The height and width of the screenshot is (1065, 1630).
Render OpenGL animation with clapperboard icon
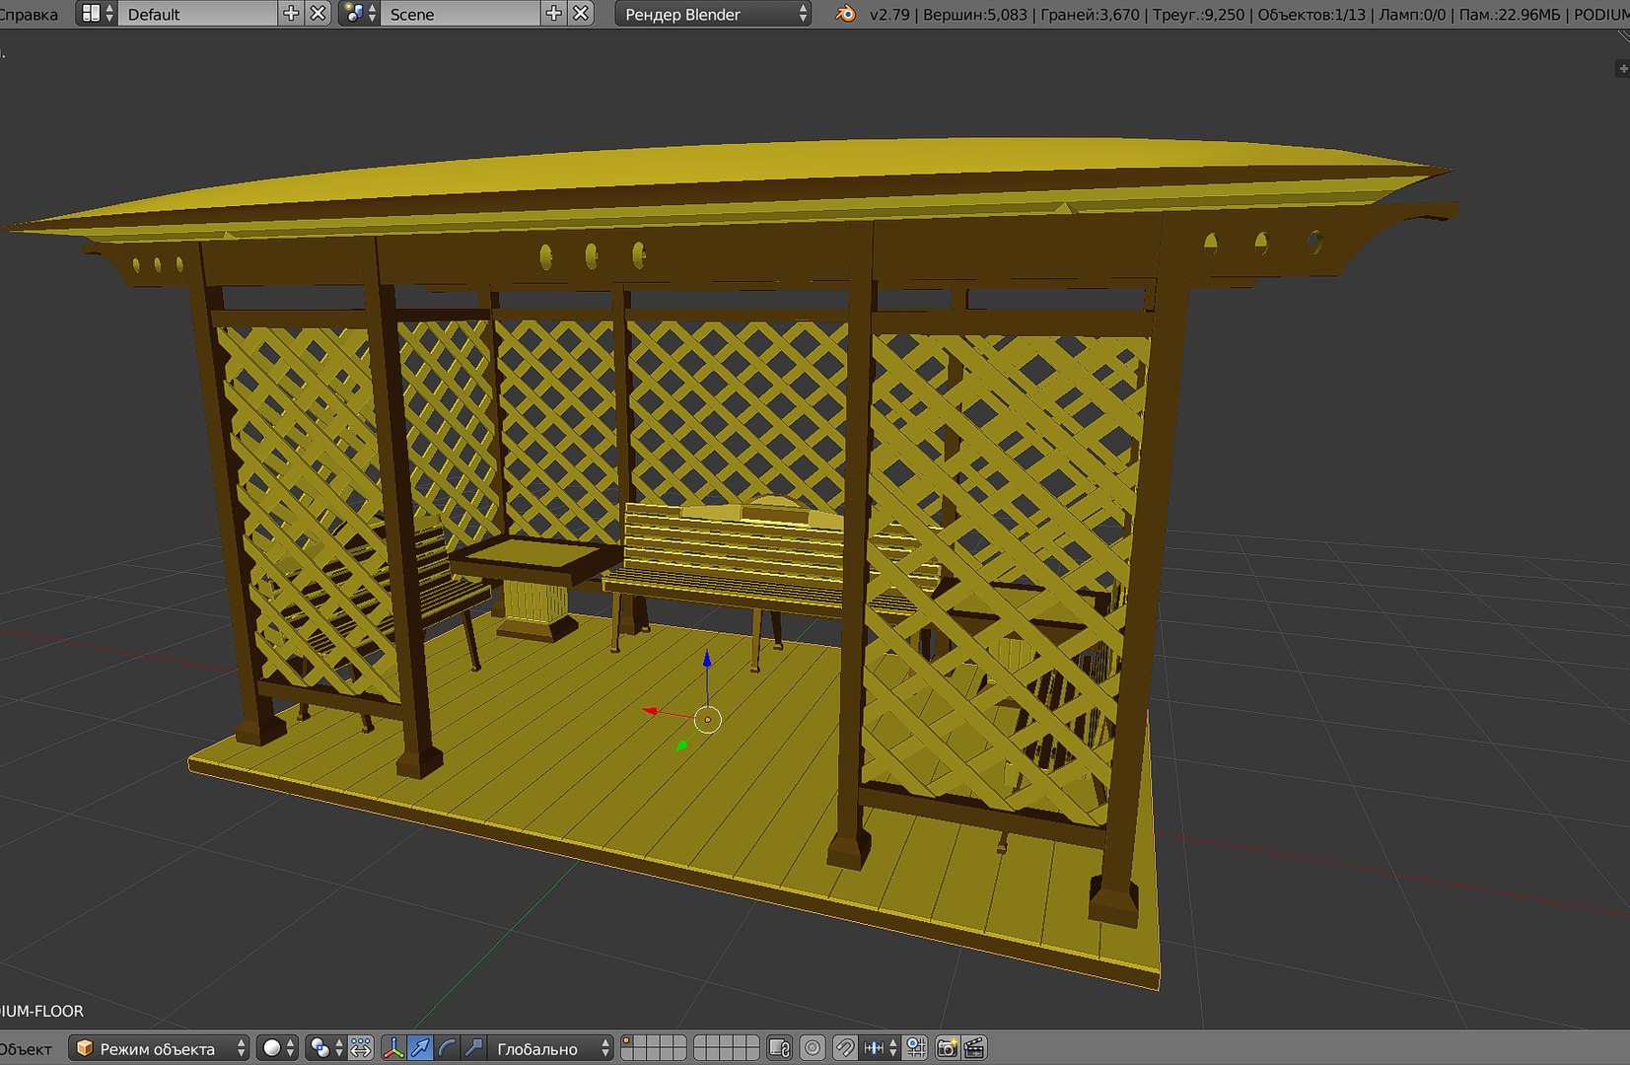[x=974, y=1048]
